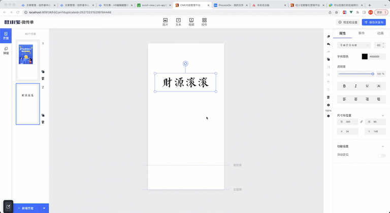Click the Y position input field
Image resolution: width=390 pixels, height=213 pixels.
pos(375,132)
